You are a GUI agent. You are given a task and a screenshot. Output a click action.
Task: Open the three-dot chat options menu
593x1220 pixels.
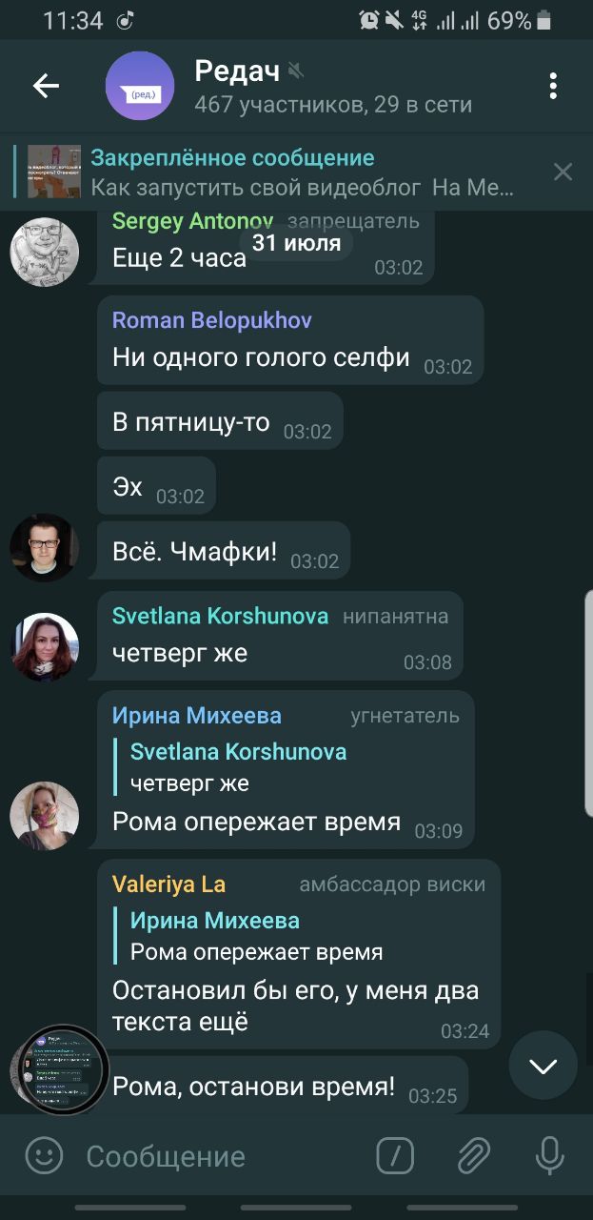tap(552, 86)
